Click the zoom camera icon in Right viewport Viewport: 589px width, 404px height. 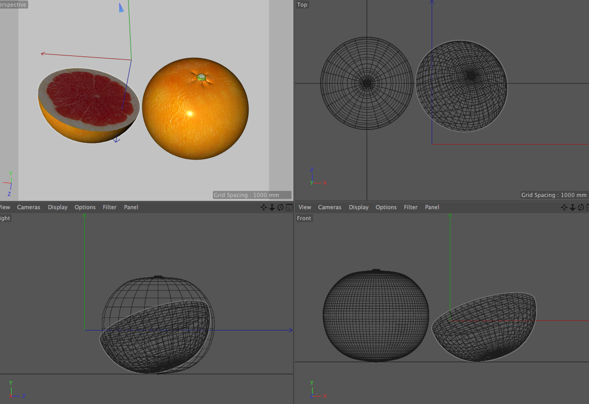272,208
